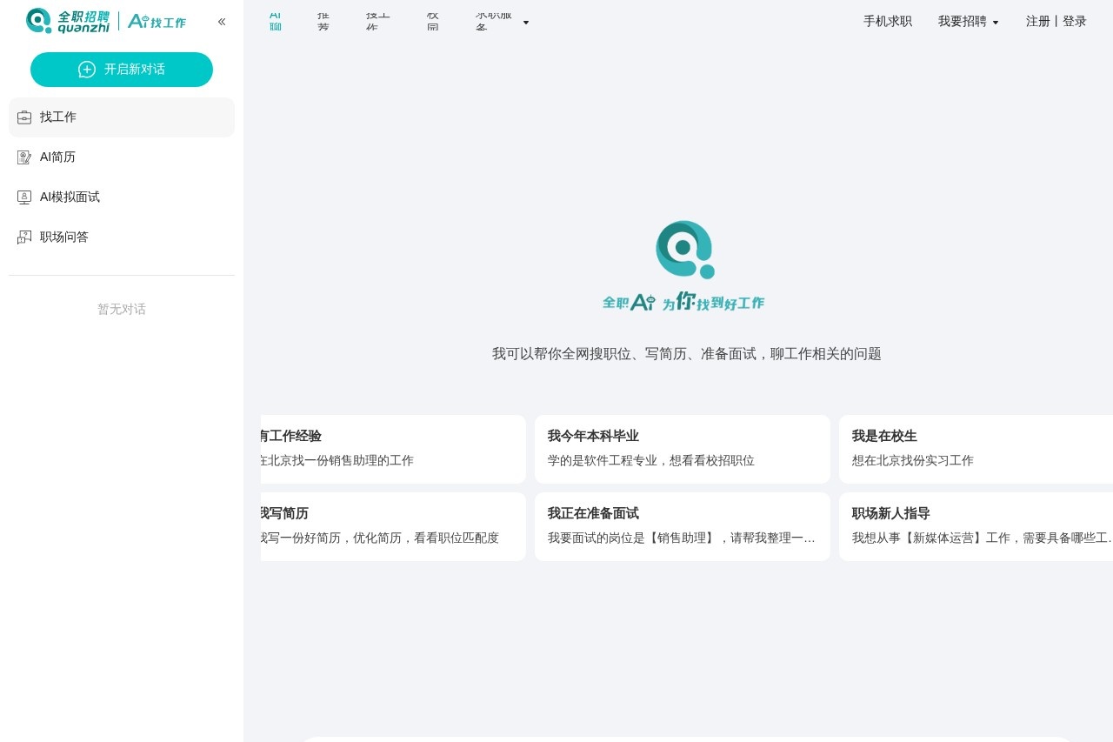
Task: Click the 我正在准备面试 suggestion card
Action: click(x=683, y=526)
